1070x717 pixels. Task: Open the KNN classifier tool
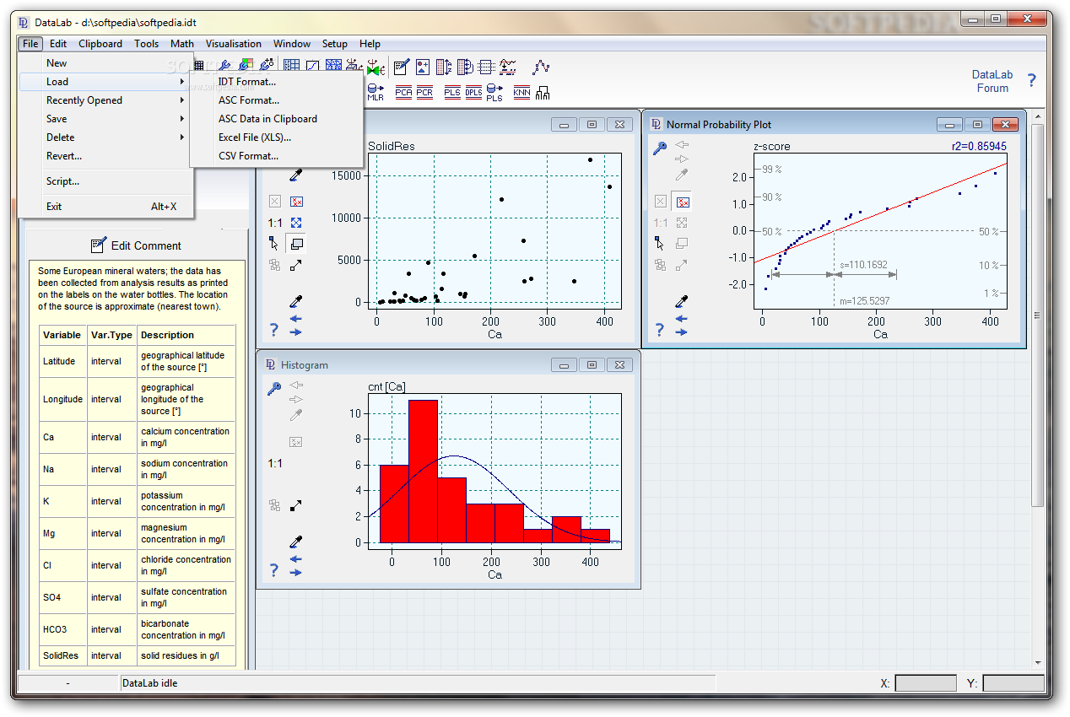pyautogui.click(x=521, y=92)
